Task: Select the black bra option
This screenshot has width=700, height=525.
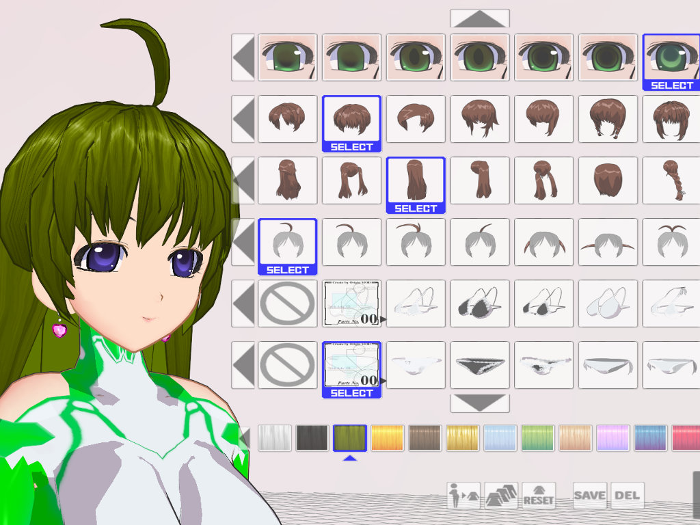Action: (480, 304)
